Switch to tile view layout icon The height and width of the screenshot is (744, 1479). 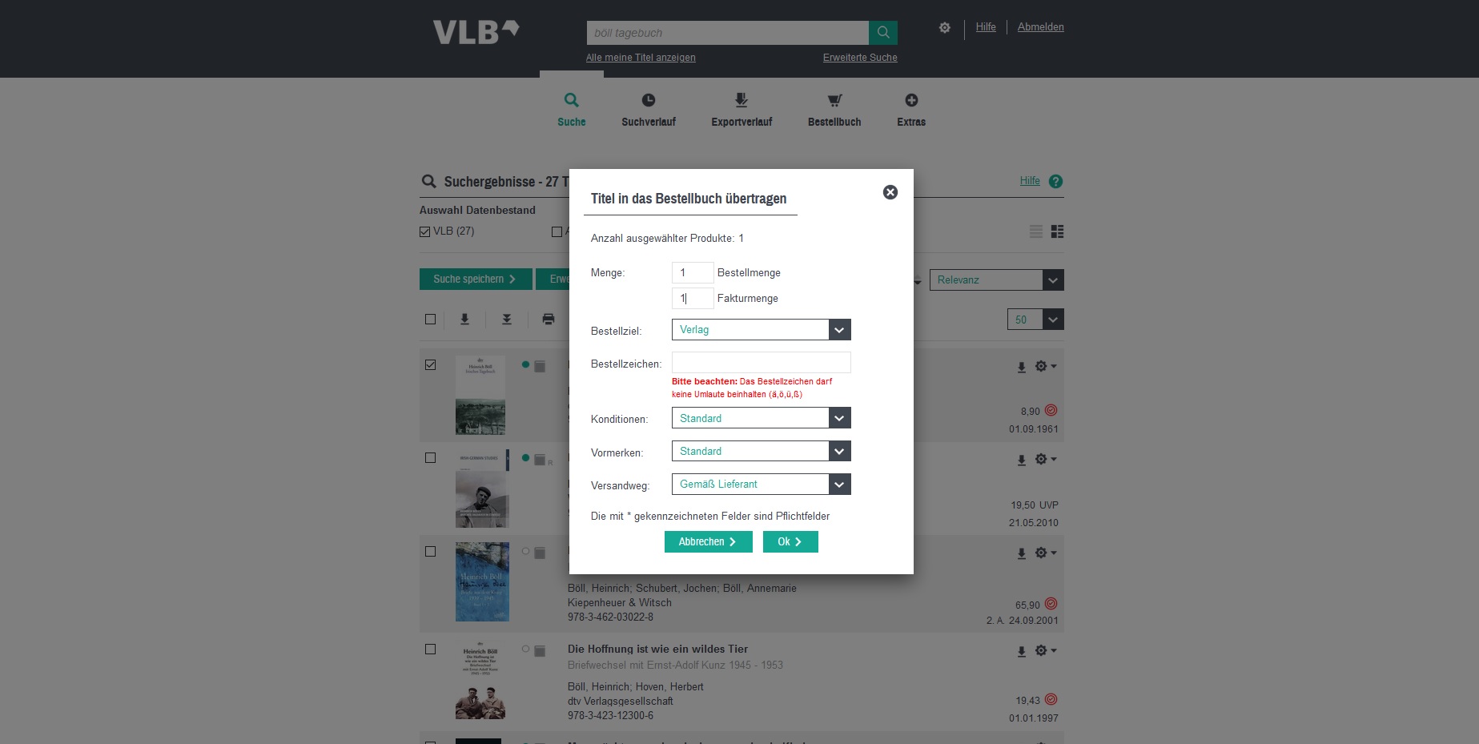(1057, 231)
